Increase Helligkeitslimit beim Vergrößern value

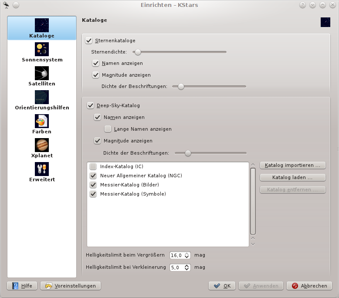pyautogui.click(x=187, y=253)
